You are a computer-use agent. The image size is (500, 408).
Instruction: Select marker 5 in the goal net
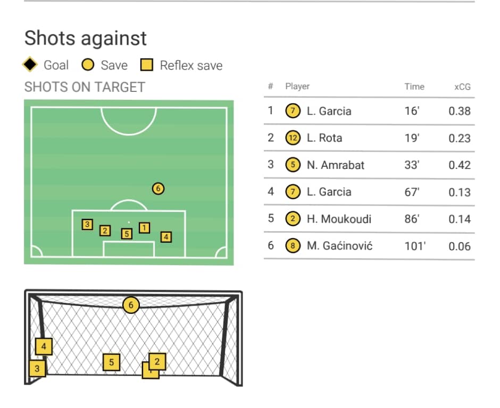[111, 362]
